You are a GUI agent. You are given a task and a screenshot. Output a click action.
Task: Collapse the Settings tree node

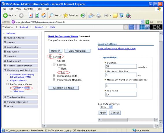tap(54, 64)
